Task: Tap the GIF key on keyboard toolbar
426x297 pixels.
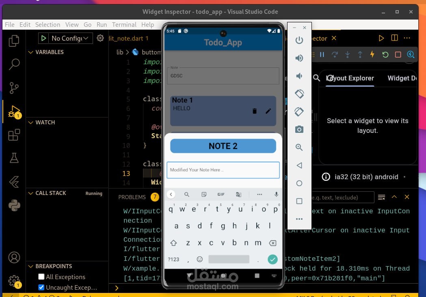Action: [221, 194]
